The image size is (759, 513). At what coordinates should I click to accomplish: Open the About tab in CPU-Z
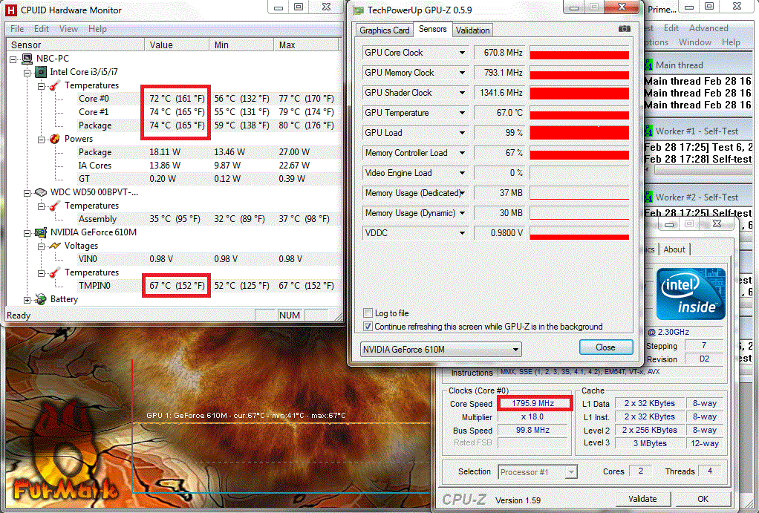tap(674, 249)
